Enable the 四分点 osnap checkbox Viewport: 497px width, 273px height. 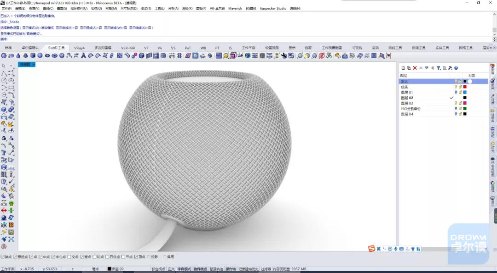[107, 257]
